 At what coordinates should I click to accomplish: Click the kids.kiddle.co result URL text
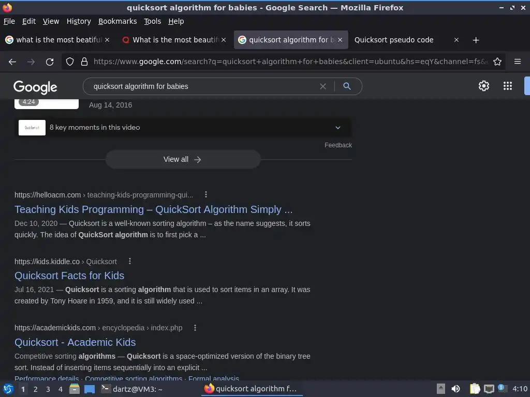tap(66, 262)
